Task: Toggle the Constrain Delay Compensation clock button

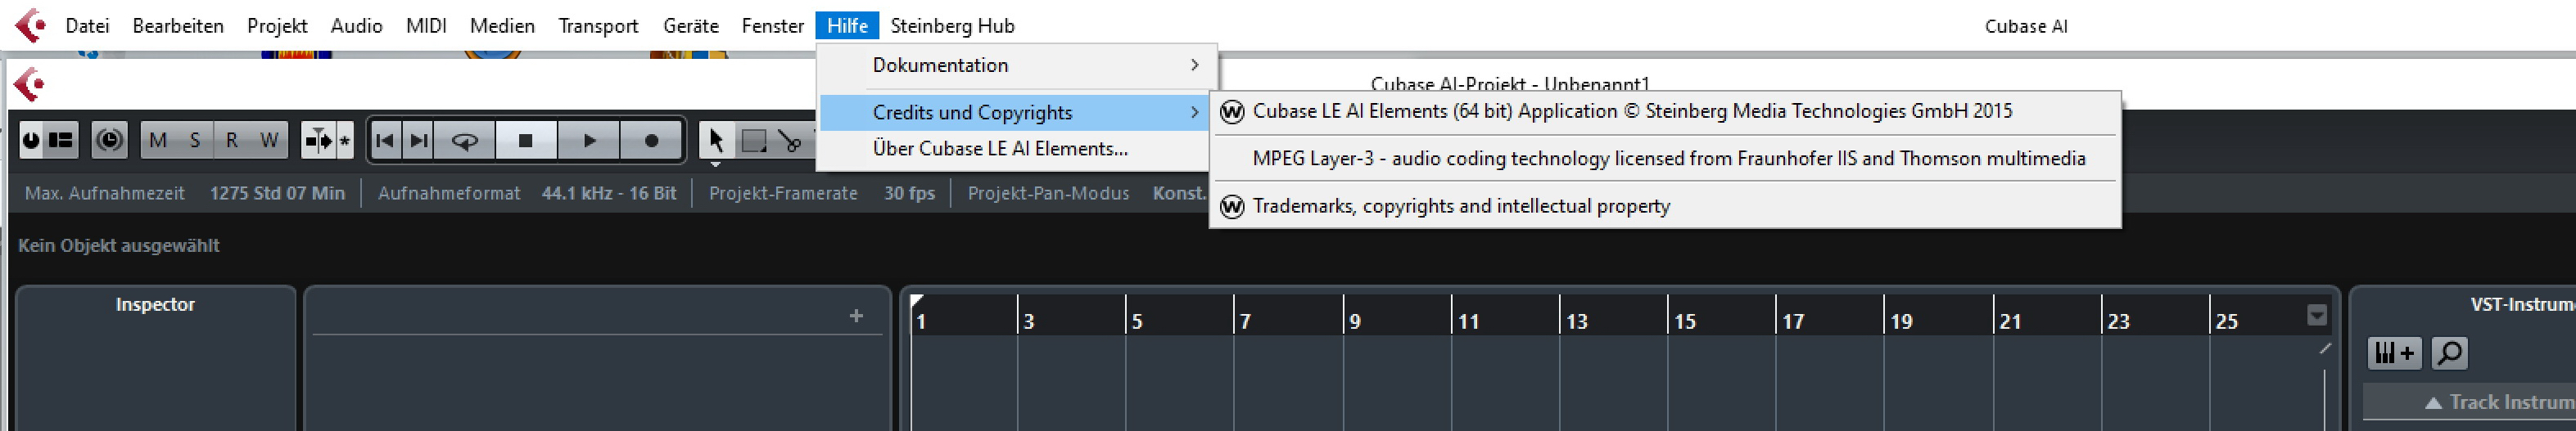Action: [x=109, y=141]
